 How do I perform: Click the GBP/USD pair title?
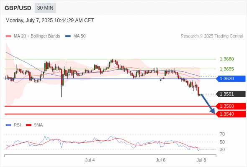(x=18, y=8)
